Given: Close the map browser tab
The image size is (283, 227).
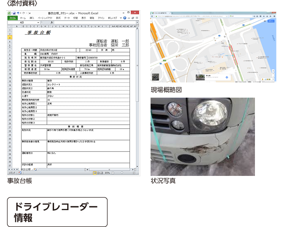Looking at the screenshot, I should 169,13.
